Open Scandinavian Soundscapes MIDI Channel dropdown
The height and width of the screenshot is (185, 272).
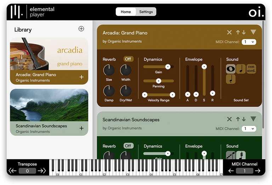point(249,129)
